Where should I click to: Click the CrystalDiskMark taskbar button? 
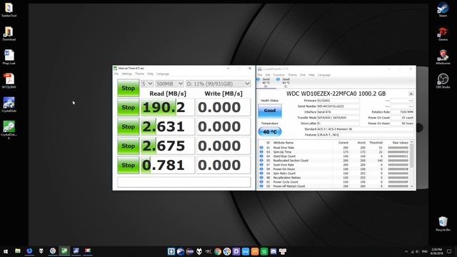click(64, 251)
